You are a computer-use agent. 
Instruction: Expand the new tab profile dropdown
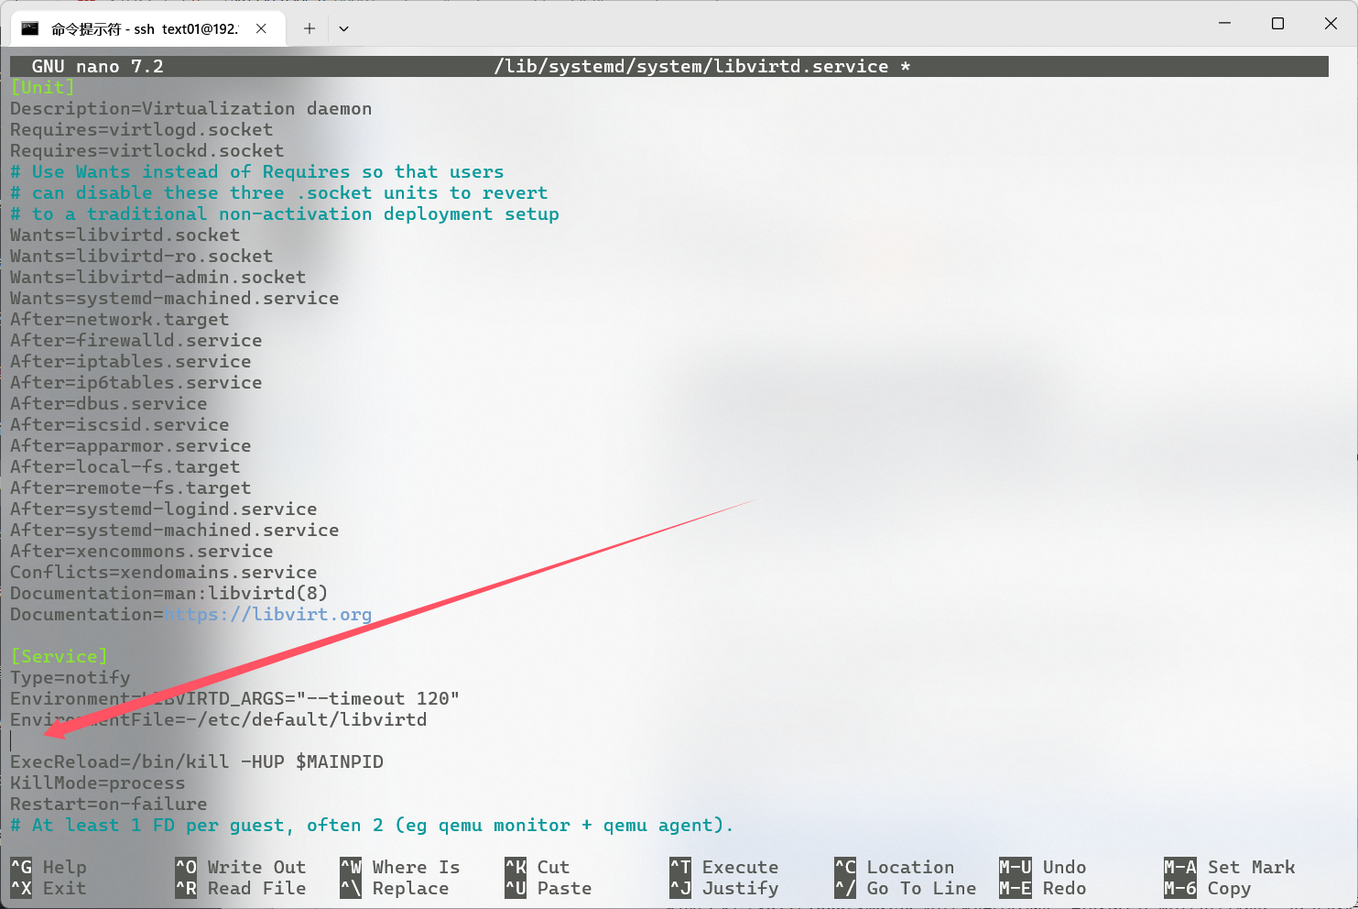(x=343, y=28)
